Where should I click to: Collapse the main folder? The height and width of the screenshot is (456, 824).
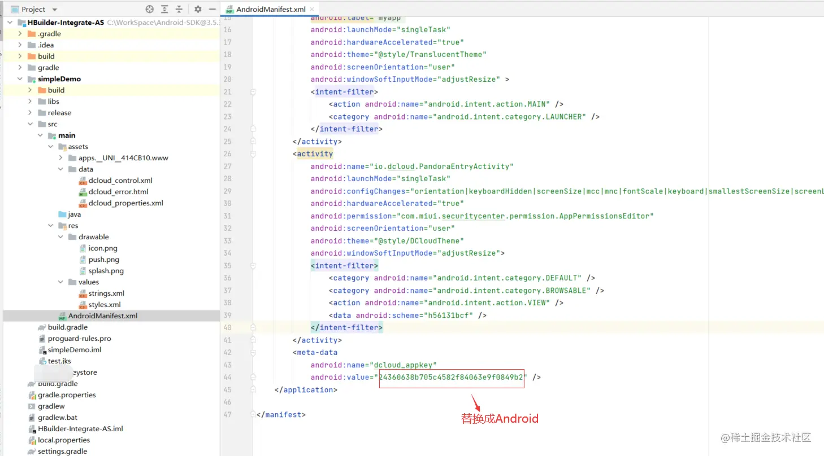(41, 135)
